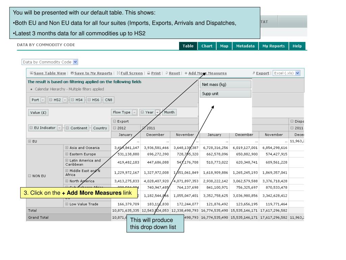Image resolution: width=346 pixels, height=260 pixels.
Task: Click cell value 696,272,390
Action: (158, 154)
